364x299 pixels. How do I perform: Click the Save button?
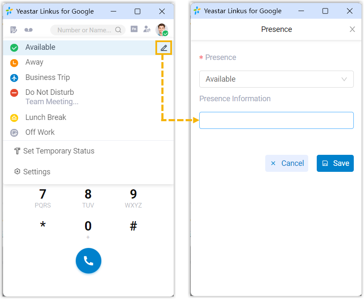click(x=335, y=163)
